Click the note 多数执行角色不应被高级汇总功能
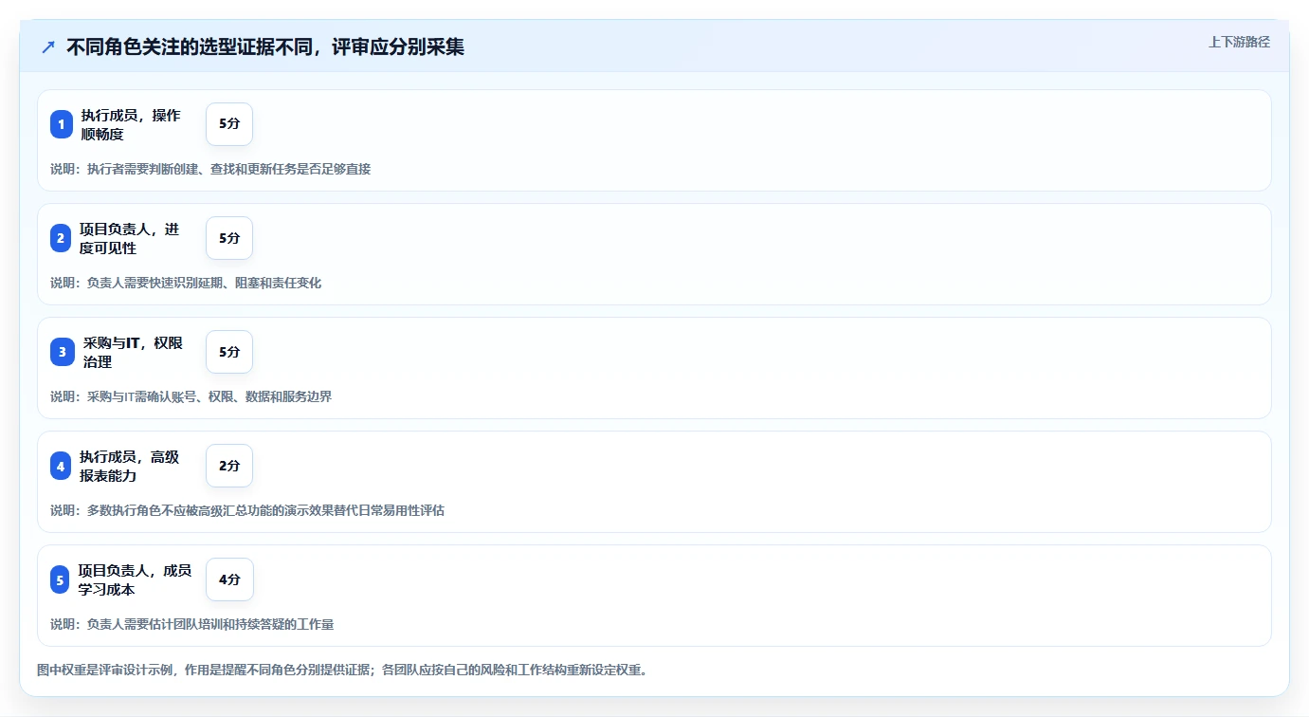This screenshot has height=717, width=1309. pos(247,510)
